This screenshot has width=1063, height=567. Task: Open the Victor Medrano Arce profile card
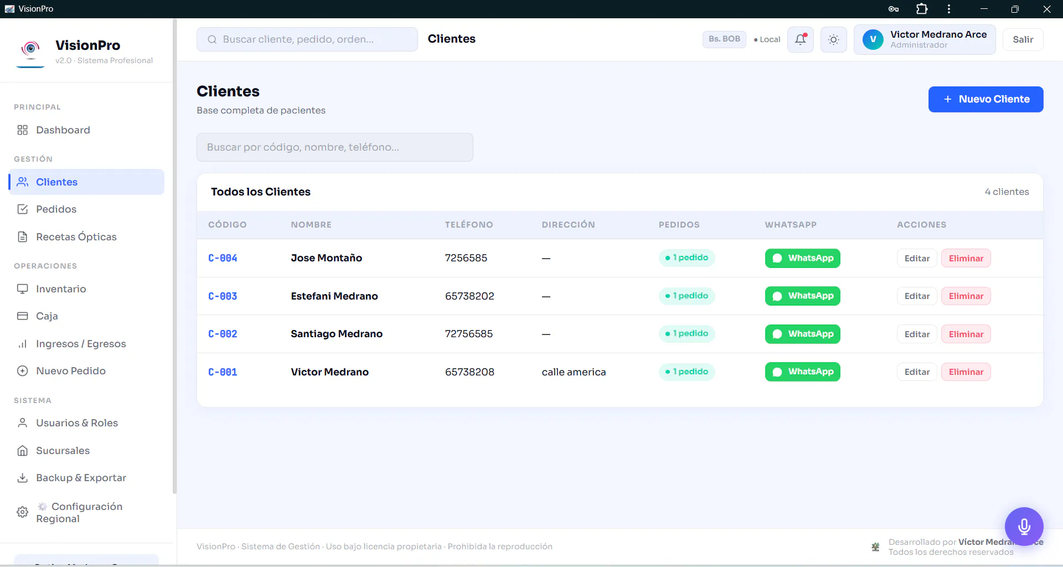pos(925,39)
